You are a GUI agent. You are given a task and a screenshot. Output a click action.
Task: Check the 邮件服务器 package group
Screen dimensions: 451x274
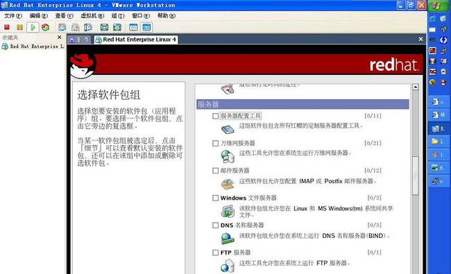pos(215,171)
